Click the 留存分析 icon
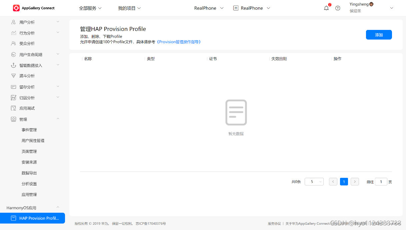This screenshot has height=230, width=406. pos(13,87)
